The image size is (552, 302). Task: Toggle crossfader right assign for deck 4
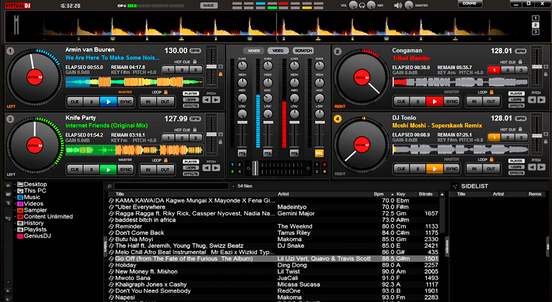tap(324, 172)
